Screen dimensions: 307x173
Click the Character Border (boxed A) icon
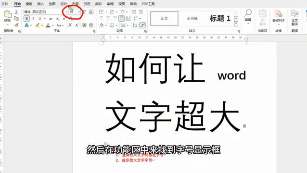pyautogui.click(x=91, y=12)
